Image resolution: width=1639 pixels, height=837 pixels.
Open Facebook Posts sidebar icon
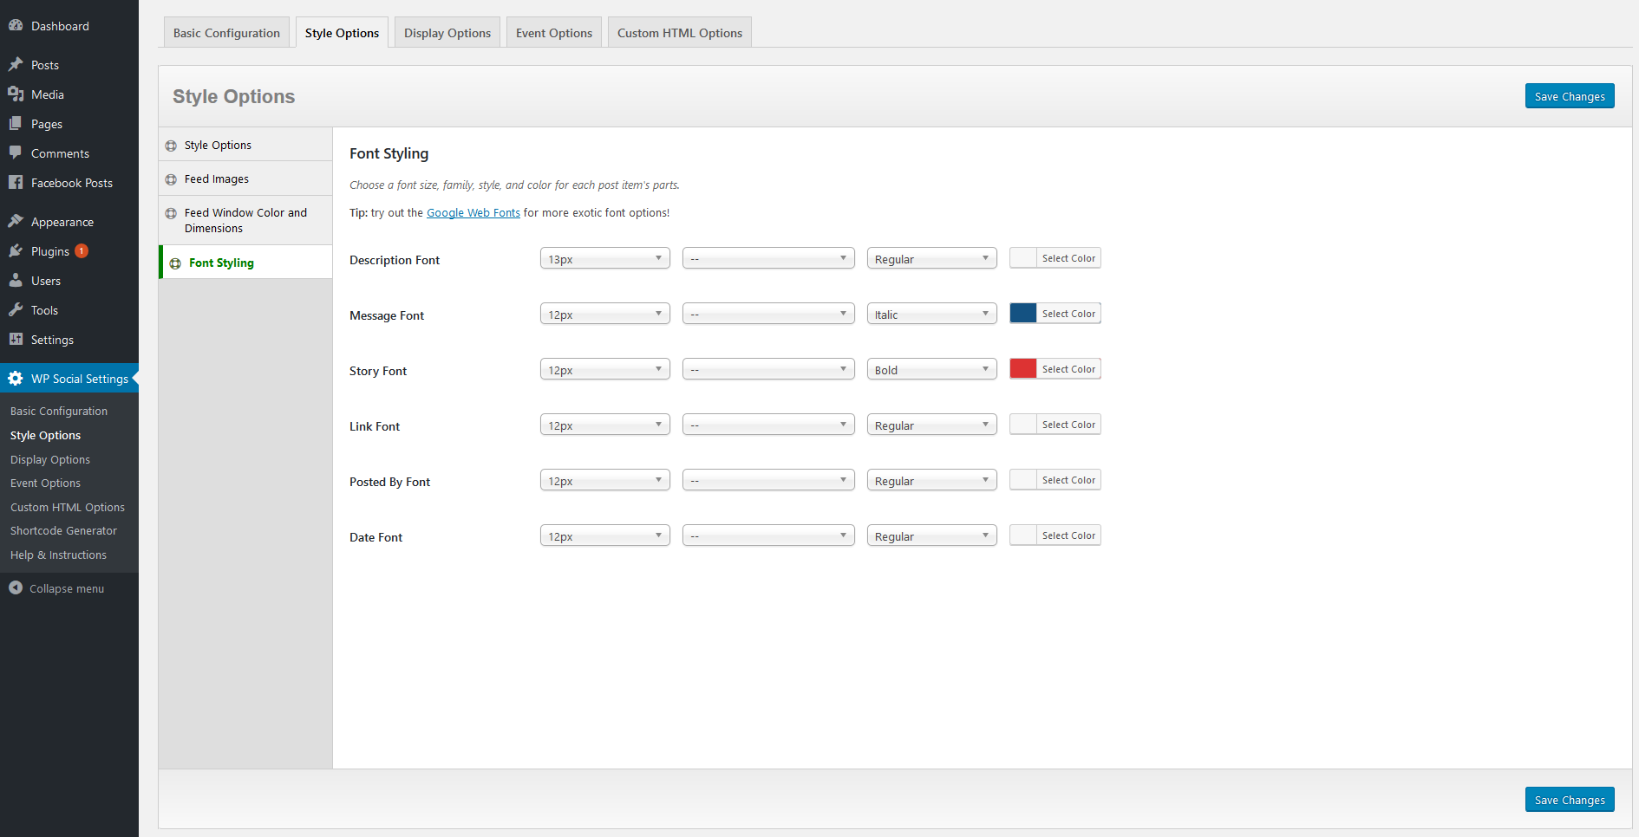coord(16,183)
